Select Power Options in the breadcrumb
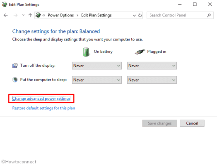Viewport: 217px width, 165px height. 60,15
